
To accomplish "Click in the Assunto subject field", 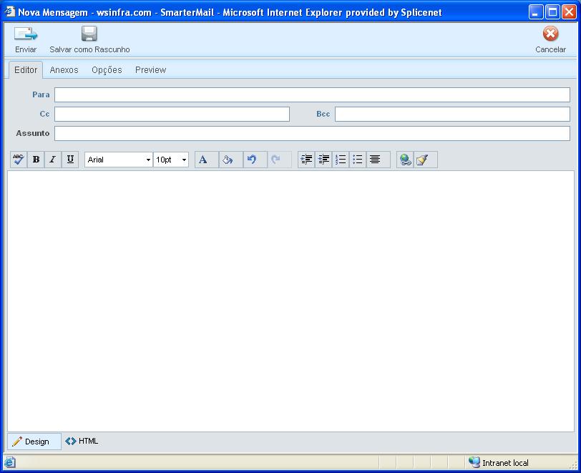I will click(x=312, y=133).
